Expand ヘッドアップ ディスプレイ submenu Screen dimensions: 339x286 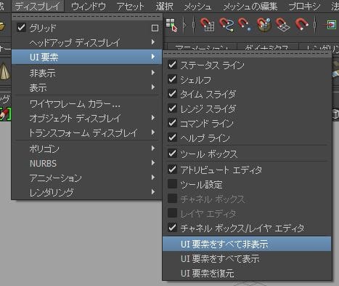coord(87,43)
